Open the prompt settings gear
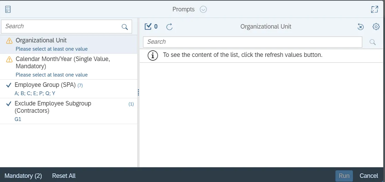Image resolution: width=385 pixels, height=182 pixels. (x=376, y=27)
